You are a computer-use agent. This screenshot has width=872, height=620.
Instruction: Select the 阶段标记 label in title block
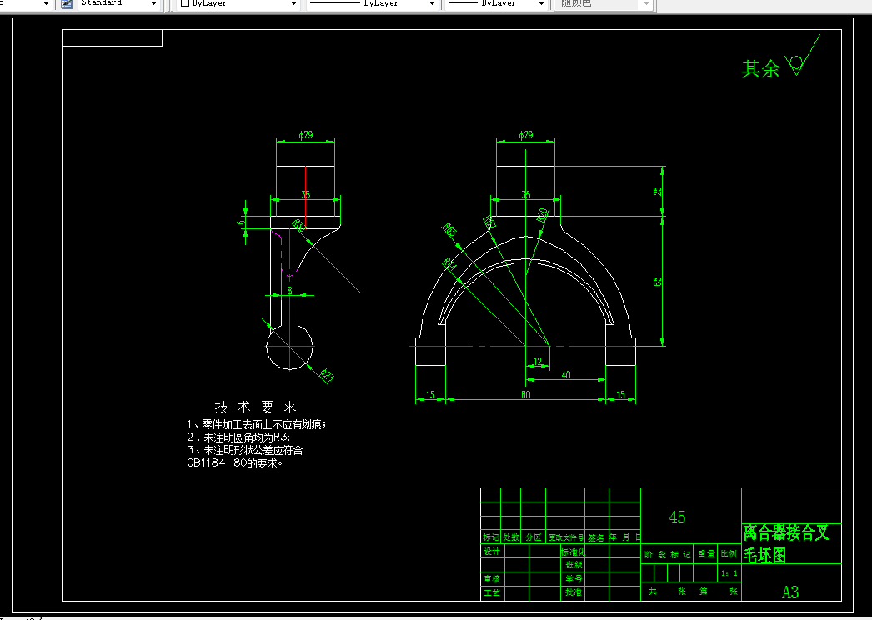click(668, 554)
